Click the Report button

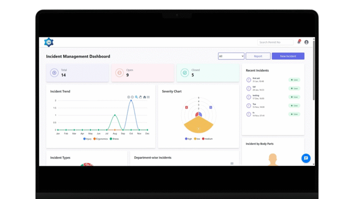click(258, 56)
